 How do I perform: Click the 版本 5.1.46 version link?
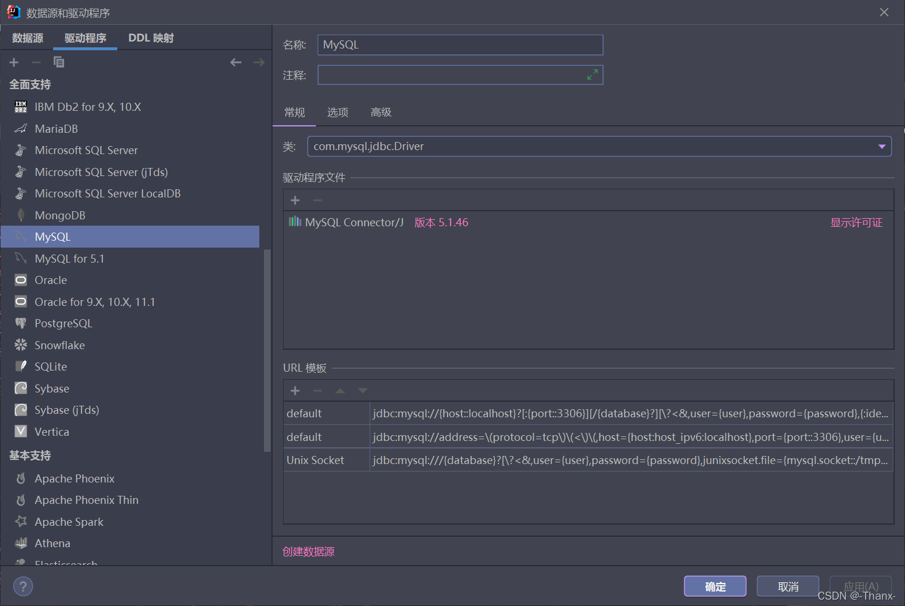[x=441, y=223]
